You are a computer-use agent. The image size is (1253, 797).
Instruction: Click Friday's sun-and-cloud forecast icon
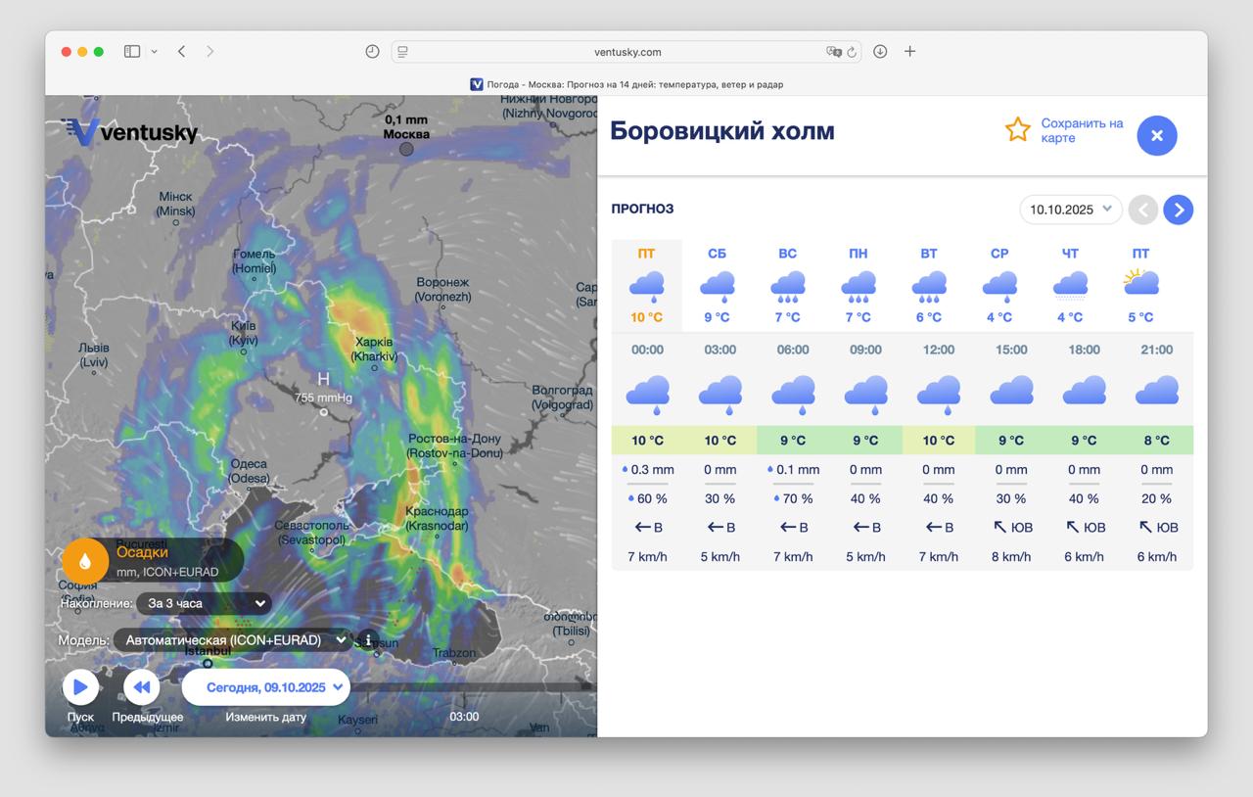coord(1139,284)
